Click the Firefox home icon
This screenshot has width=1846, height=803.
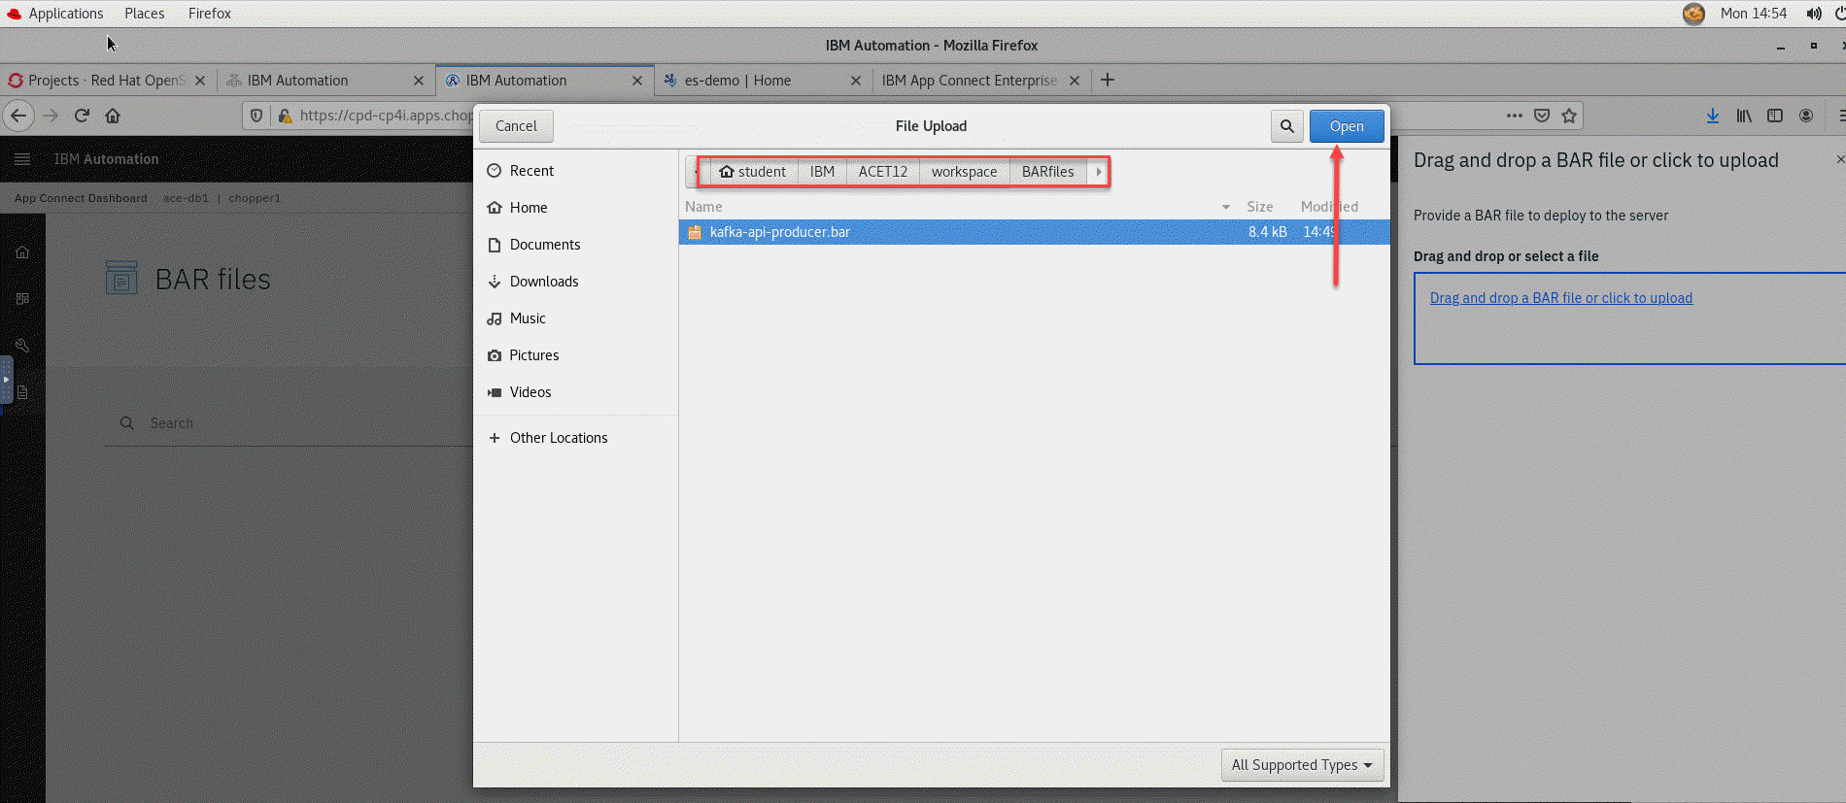(x=113, y=116)
